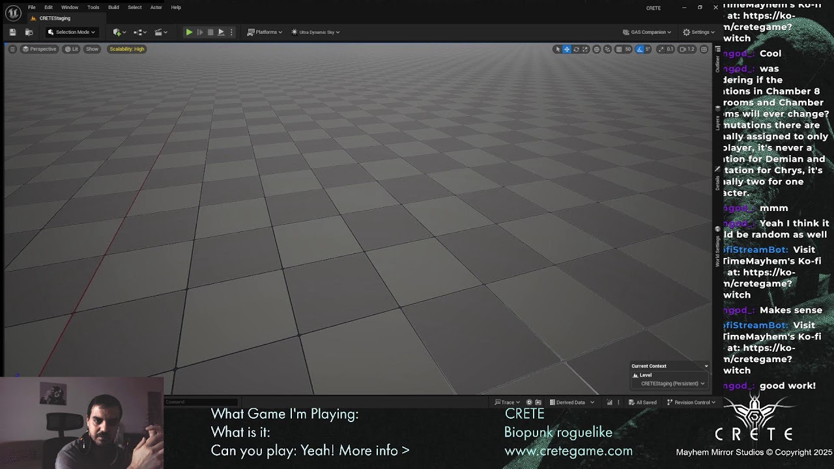Toggle surface snapping icon
The width and height of the screenshot is (834, 469).
[x=607, y=49]
